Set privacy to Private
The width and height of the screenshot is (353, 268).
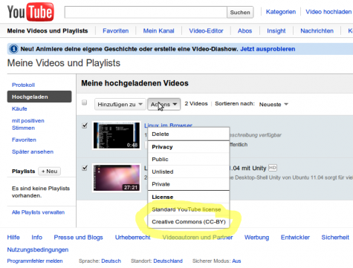pos(189,184)
